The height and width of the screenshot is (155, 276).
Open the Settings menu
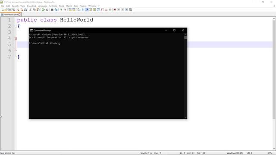click(x=53, y=6)
